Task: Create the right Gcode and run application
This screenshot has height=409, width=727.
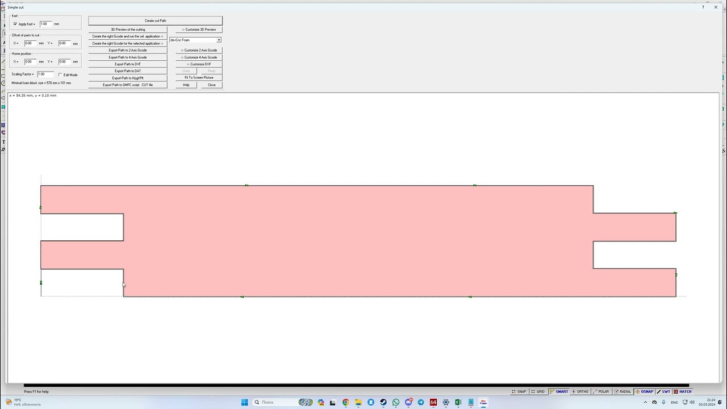Action: pyautogui.click(x=128, y=36)
